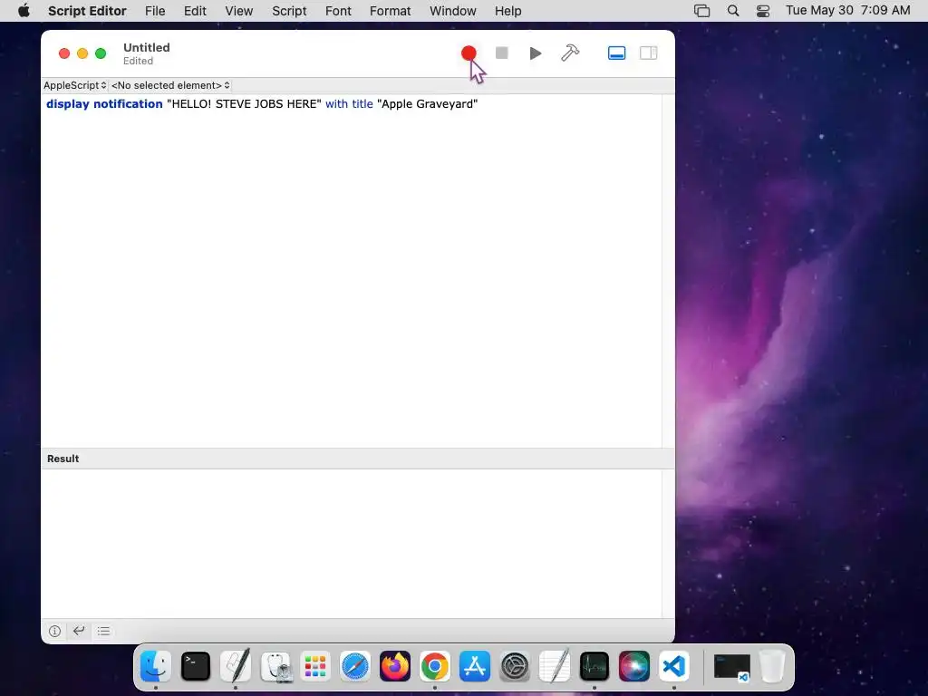Click the Result header bar

click(357, 459)
